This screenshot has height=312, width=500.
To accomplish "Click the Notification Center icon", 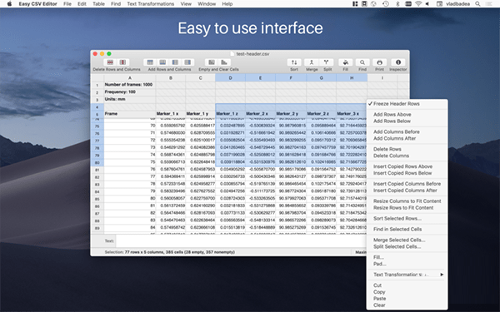I will tap(488, 4).
